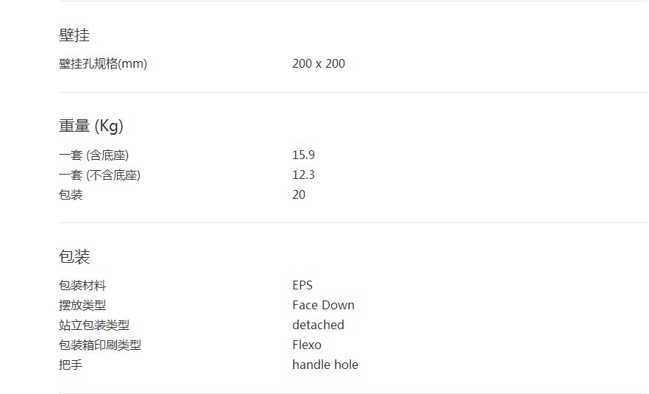Click the 200 x 200 value
The image size is (649, 394).
click(318, 63)
